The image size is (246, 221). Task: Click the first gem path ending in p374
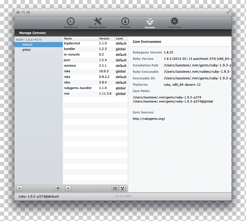pos(167,97)
